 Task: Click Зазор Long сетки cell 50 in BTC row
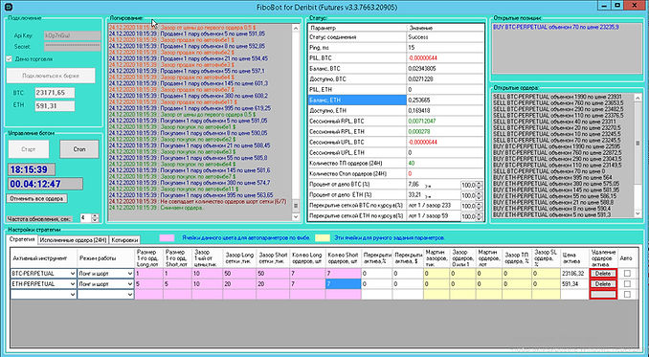240,274
